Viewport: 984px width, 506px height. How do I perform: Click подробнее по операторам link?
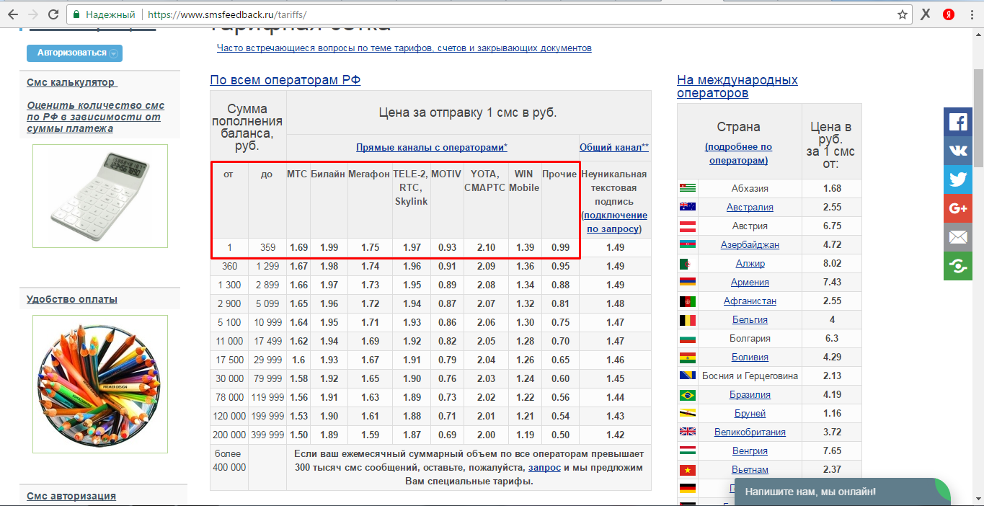click(x=739, y=154)
